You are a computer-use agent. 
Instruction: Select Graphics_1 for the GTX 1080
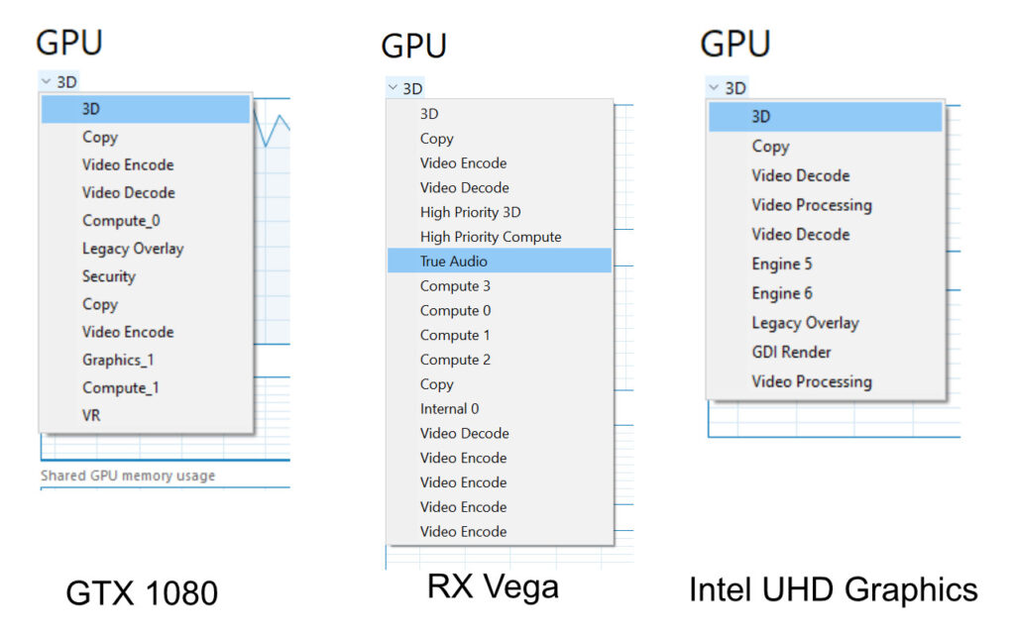pyautogui.click(x=118, y=360)
